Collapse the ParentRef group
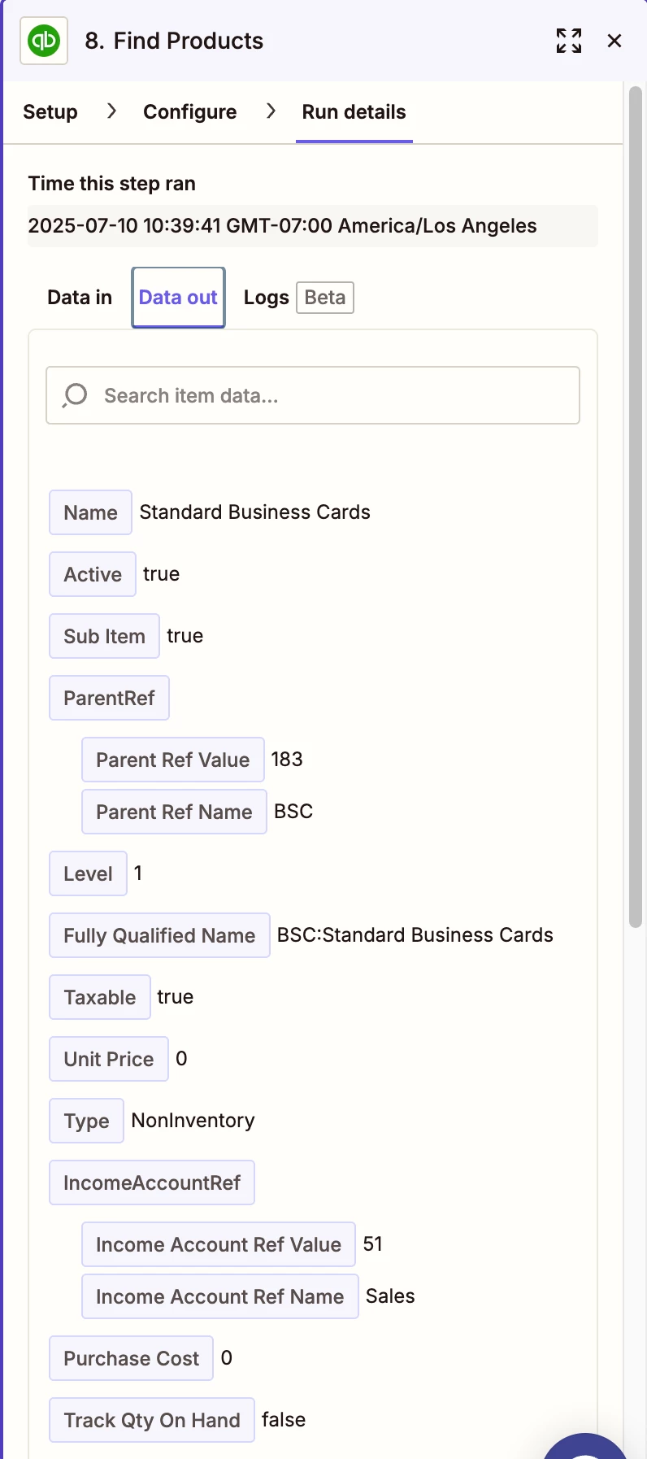 [109, 698]
